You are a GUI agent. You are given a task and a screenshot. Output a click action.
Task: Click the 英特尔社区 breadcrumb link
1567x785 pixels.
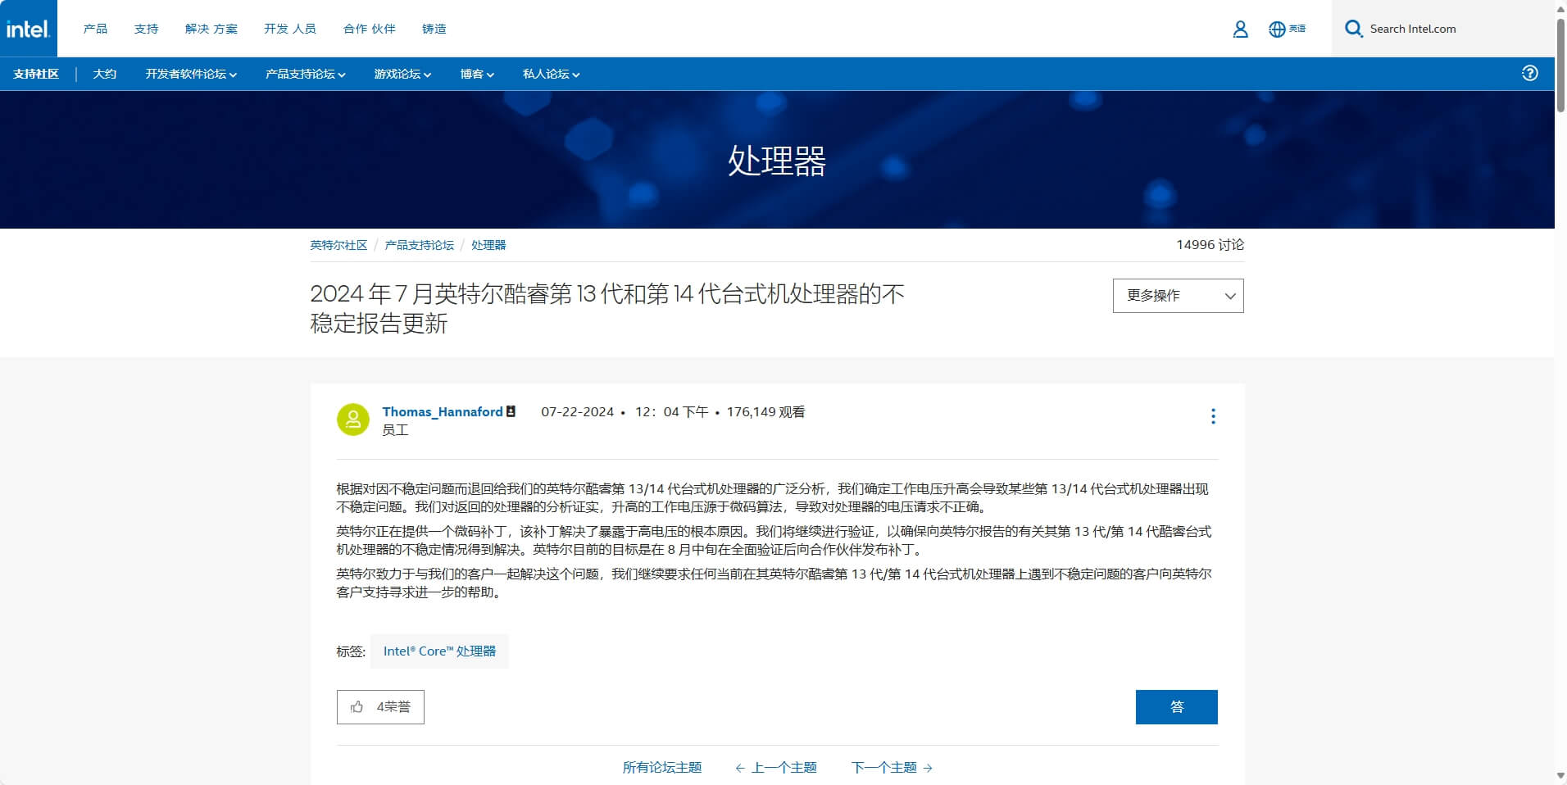338,245
